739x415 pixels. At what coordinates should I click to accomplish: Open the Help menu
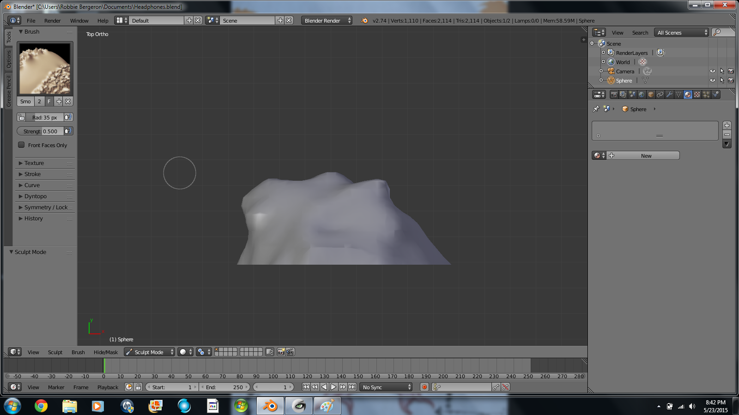[x=103, y=21]
